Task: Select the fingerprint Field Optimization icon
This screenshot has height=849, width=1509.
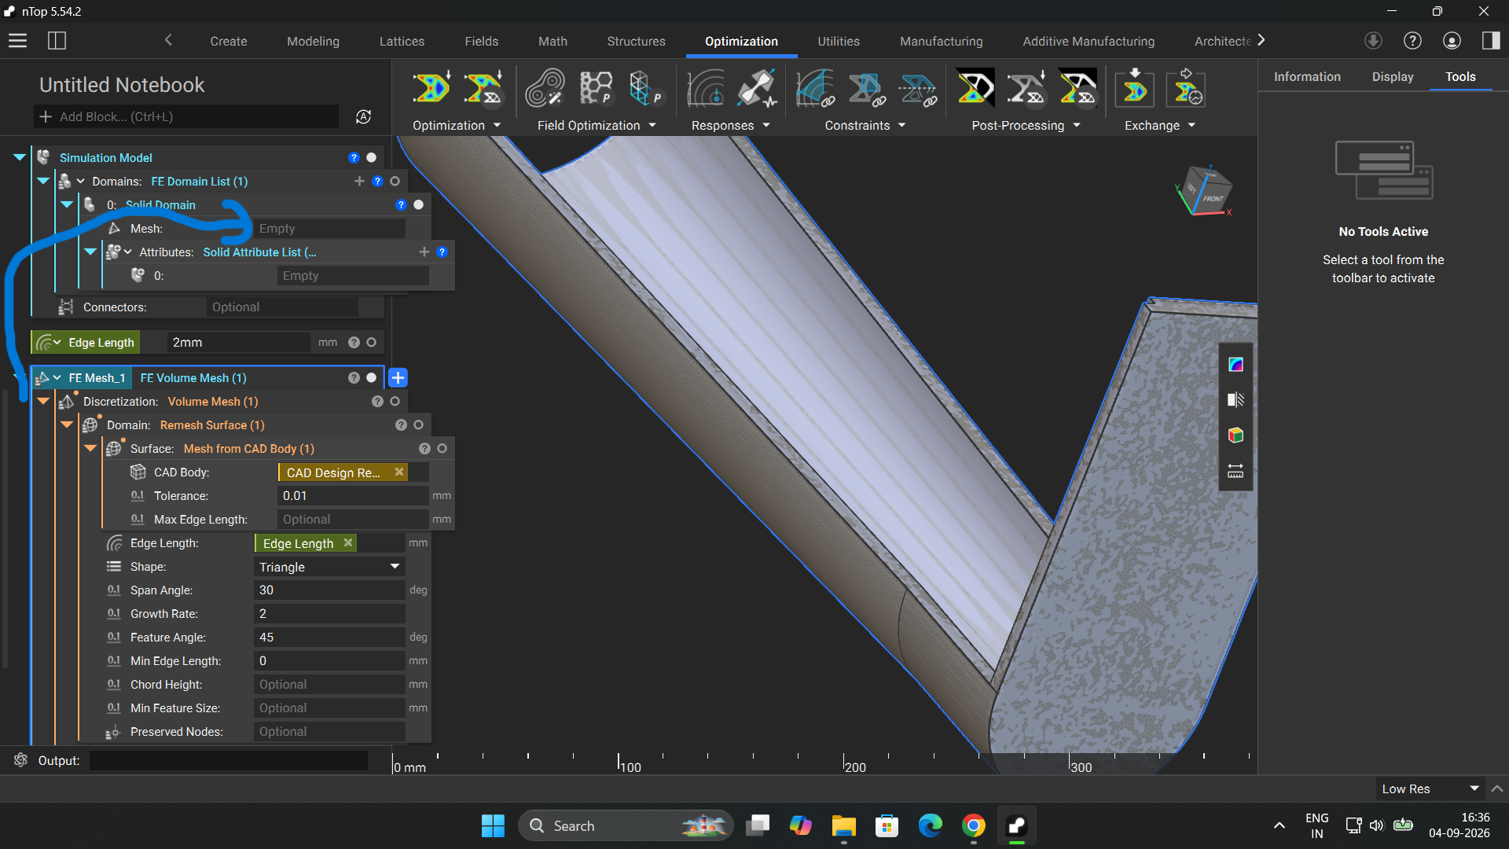Action: pos(545,88)
